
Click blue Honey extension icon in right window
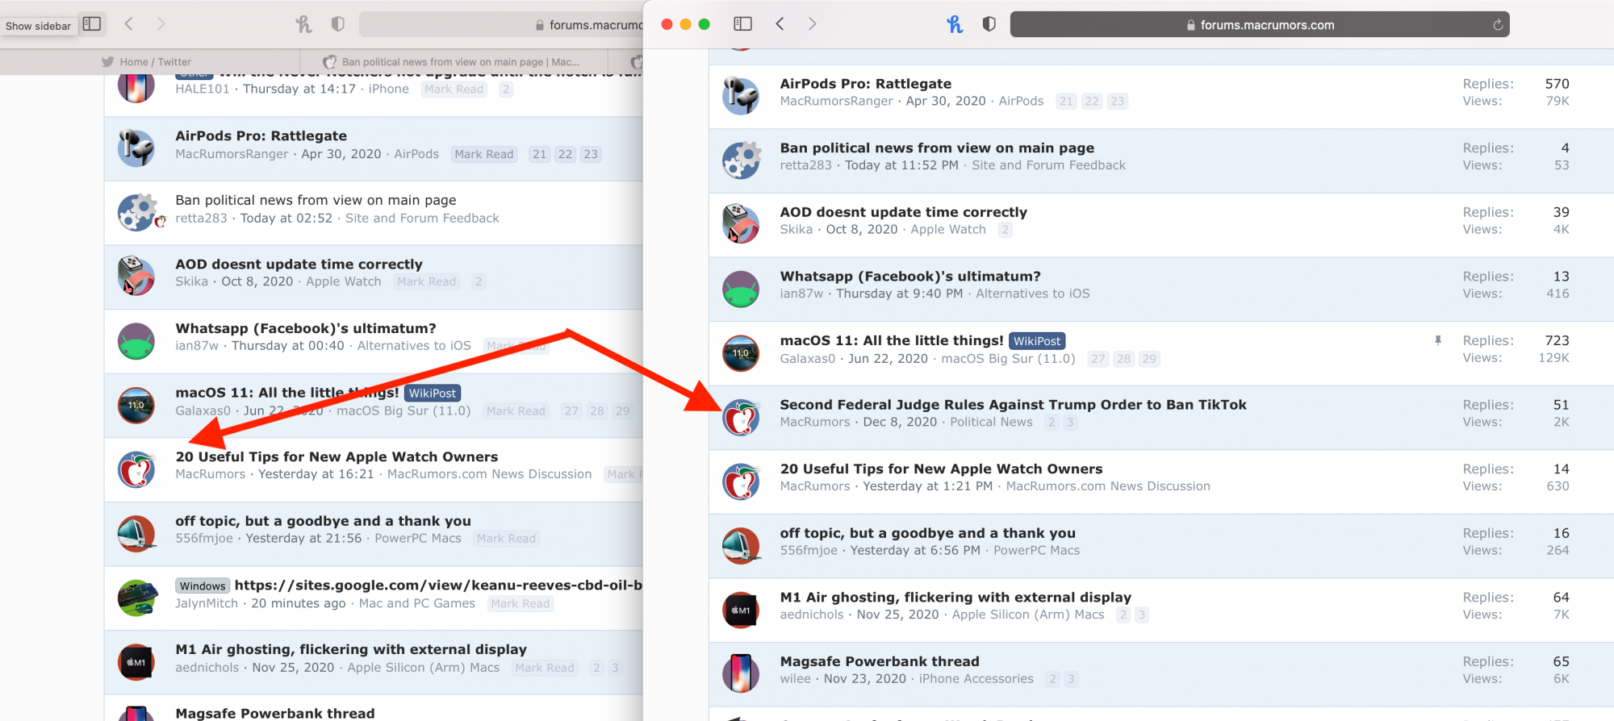[x=955, y=24]
